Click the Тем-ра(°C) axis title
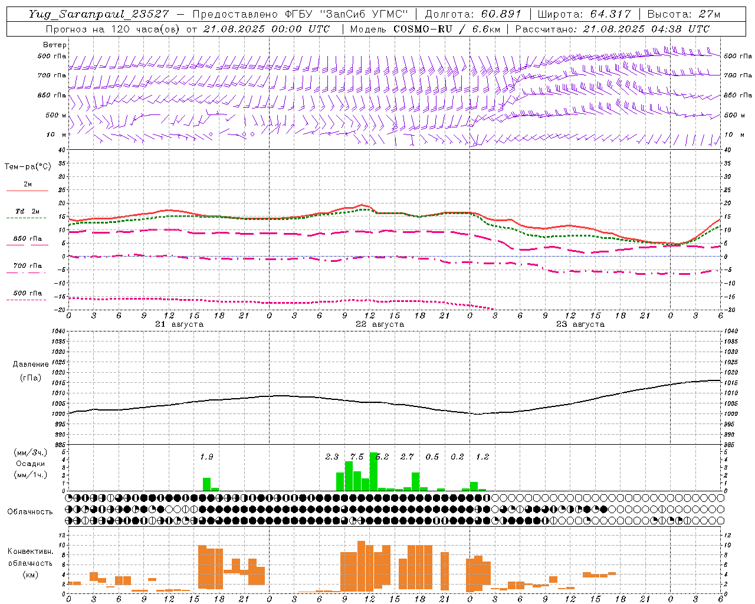The height and width of the screenshot is (604, 755). [28, 167]
